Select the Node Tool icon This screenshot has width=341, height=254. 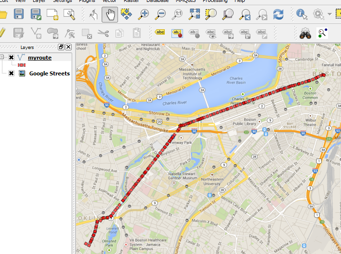coord(69,34)
